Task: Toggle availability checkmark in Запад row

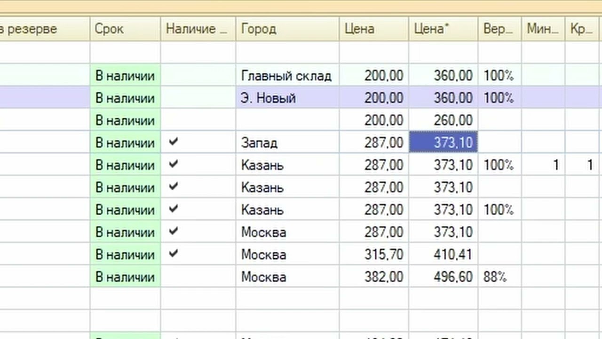Action: (x=174, y=141)
